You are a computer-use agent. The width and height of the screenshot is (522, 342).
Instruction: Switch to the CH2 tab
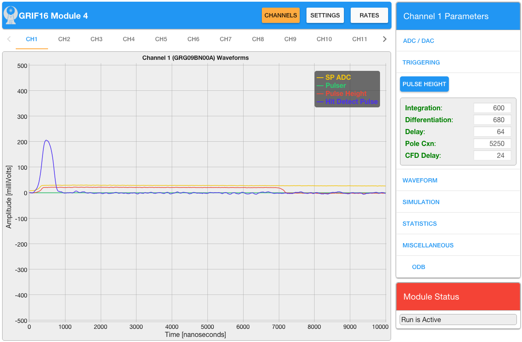point(64,39)
